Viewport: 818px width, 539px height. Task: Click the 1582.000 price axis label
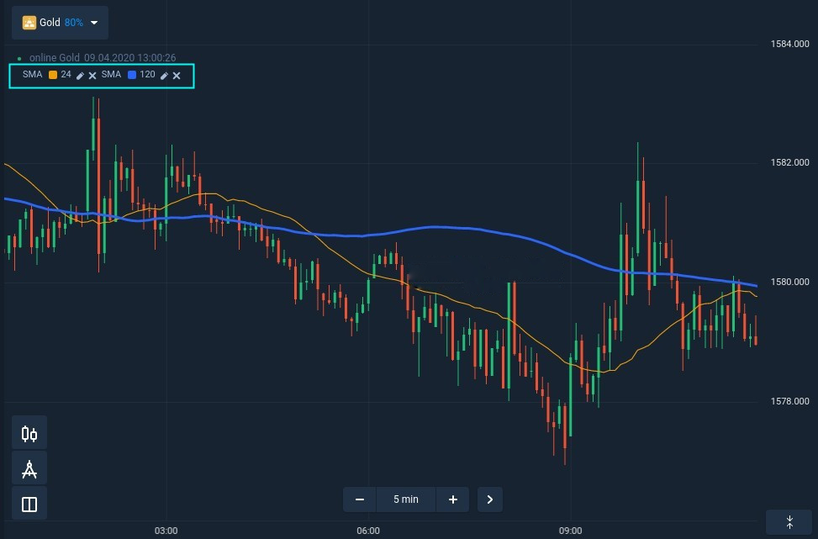pyautogui.click(x=789, y=163)
